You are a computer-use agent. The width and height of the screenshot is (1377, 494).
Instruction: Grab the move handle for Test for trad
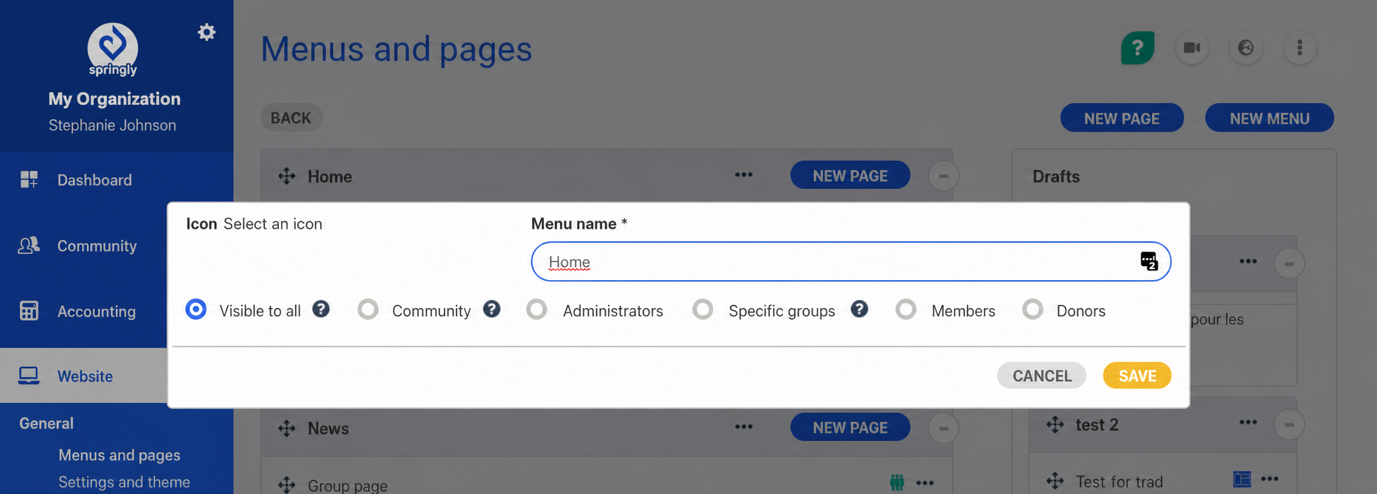point(1055,481)
